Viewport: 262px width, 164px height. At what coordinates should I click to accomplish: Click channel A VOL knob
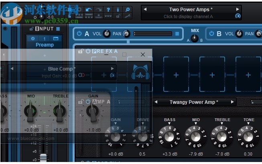(x=107, y=34)
